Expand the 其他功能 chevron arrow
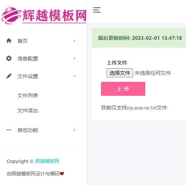 pos(74,130)
